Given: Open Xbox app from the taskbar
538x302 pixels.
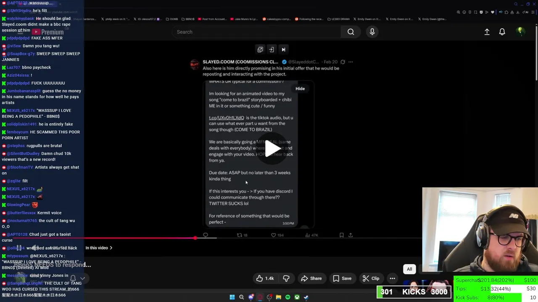Looking at the screenshot, I should pyautogui.click(x=297, y=297).
